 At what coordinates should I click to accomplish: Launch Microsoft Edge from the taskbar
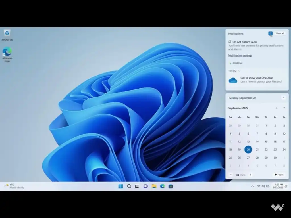click(162, 186)
